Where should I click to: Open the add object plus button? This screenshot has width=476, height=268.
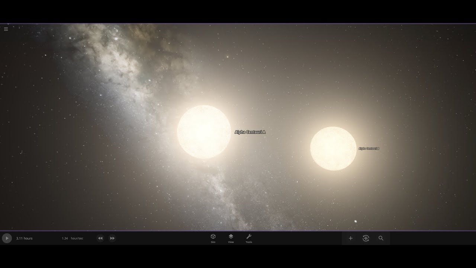pyautogui.click(x=350, y=238)
